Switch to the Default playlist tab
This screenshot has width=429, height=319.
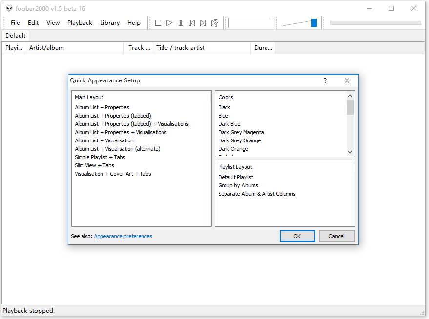click(15, 35)
